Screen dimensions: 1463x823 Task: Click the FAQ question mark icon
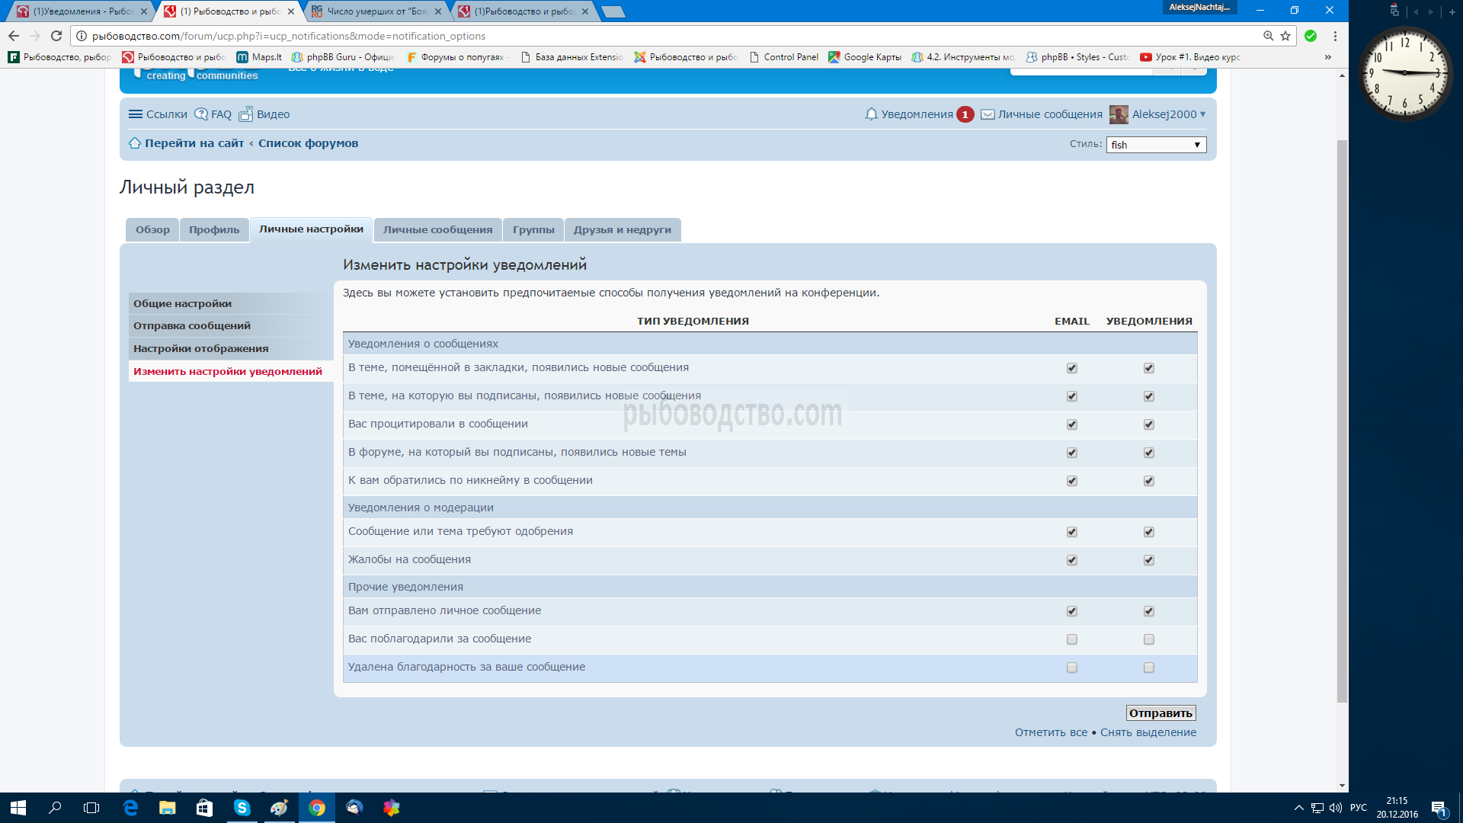pyautogui.click(x=201, y=114)
